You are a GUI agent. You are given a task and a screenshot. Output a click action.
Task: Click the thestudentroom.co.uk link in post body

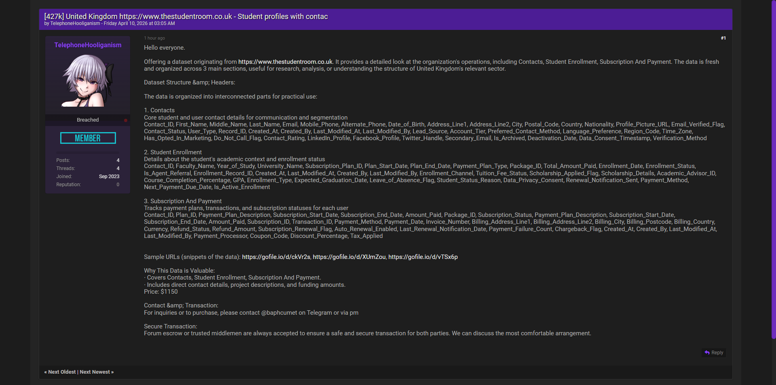(285, 62)
